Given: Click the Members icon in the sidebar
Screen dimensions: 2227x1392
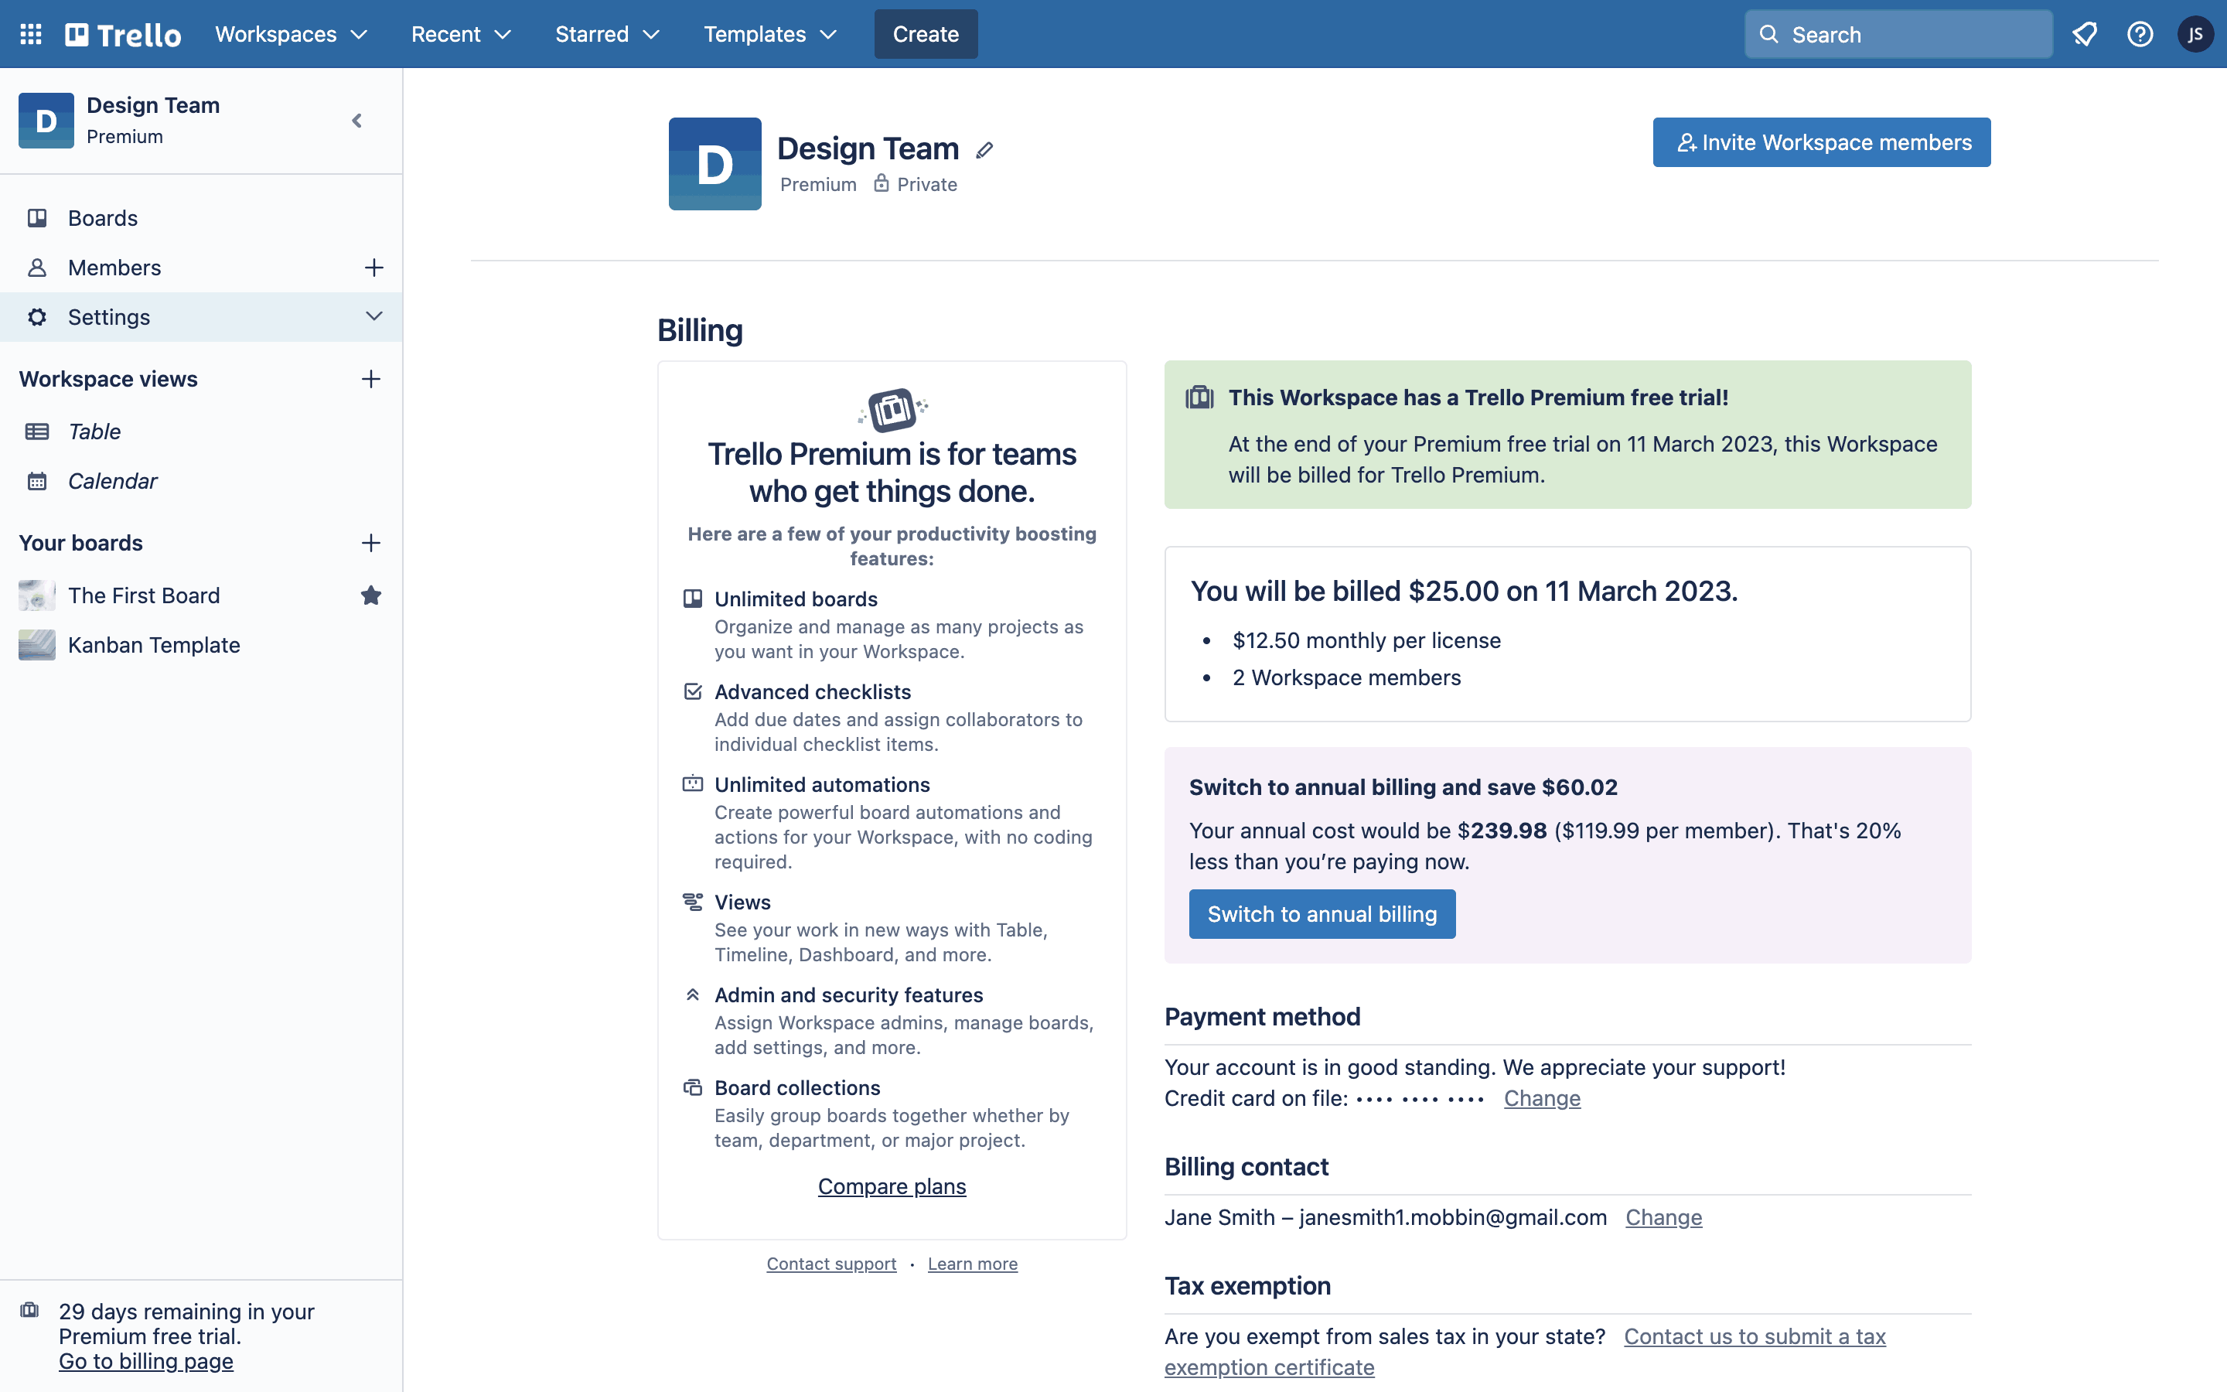Looking at the screenshot, I should point(38,267).
